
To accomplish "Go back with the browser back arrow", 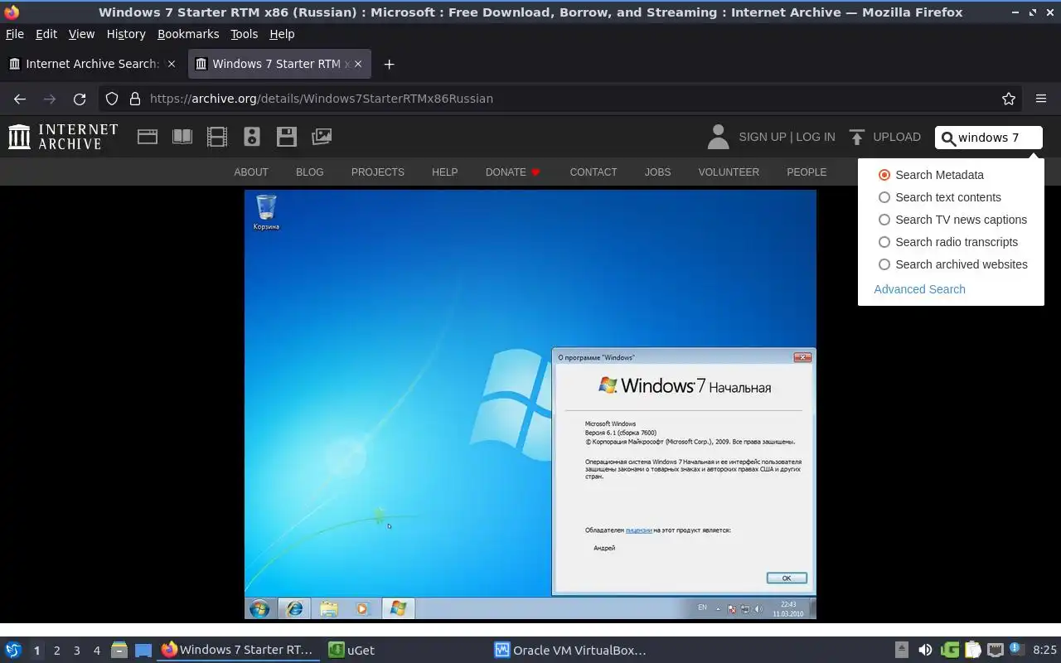I will (20, 99).
